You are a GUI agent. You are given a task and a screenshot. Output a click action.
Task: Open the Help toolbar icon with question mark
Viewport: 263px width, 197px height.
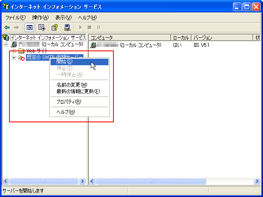coord(54,27)
